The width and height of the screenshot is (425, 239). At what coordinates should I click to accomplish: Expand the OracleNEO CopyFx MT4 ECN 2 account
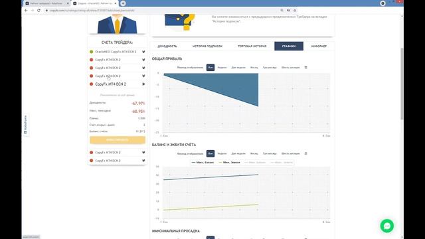coord(143,52)
